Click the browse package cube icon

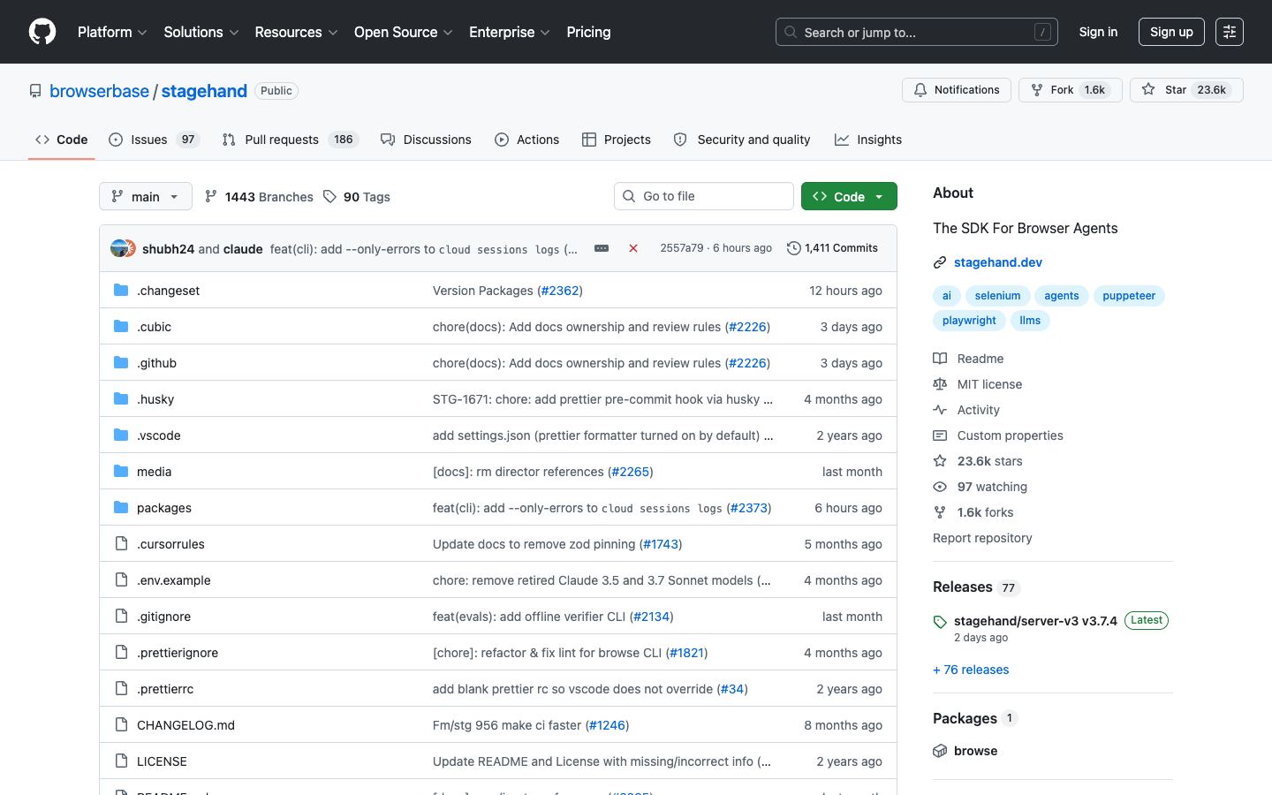pyautogui.click(x=940, y=751)
